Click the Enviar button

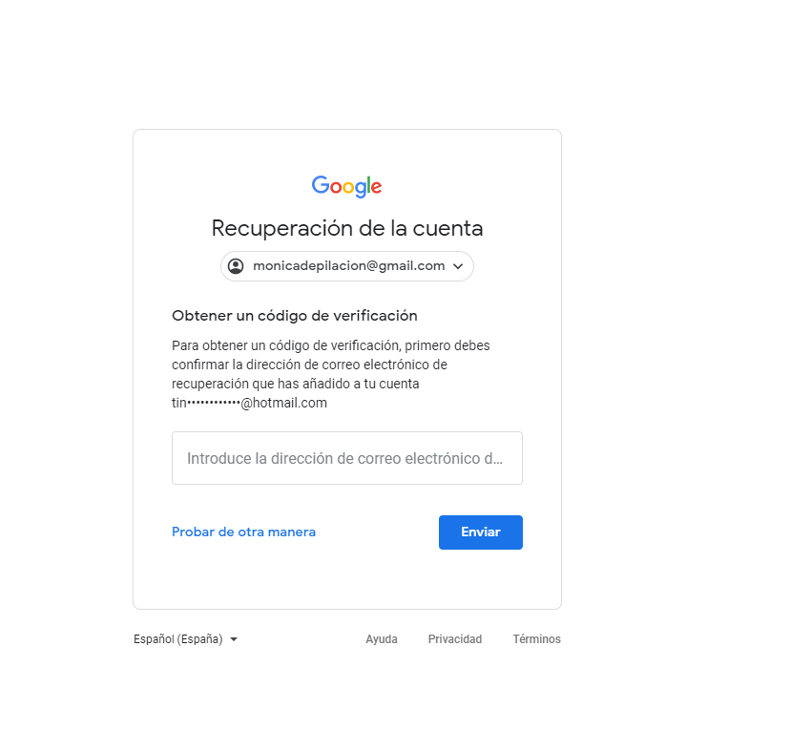pos(481,532)
